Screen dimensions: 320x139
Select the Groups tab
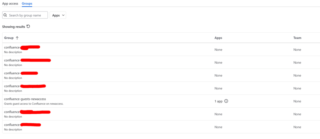click(x=27, y=4)
